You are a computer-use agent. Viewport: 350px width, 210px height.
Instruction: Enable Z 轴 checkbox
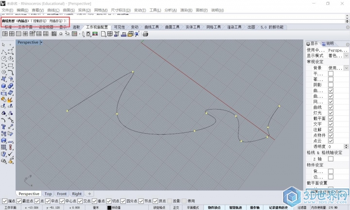click(x=331, y=159)
